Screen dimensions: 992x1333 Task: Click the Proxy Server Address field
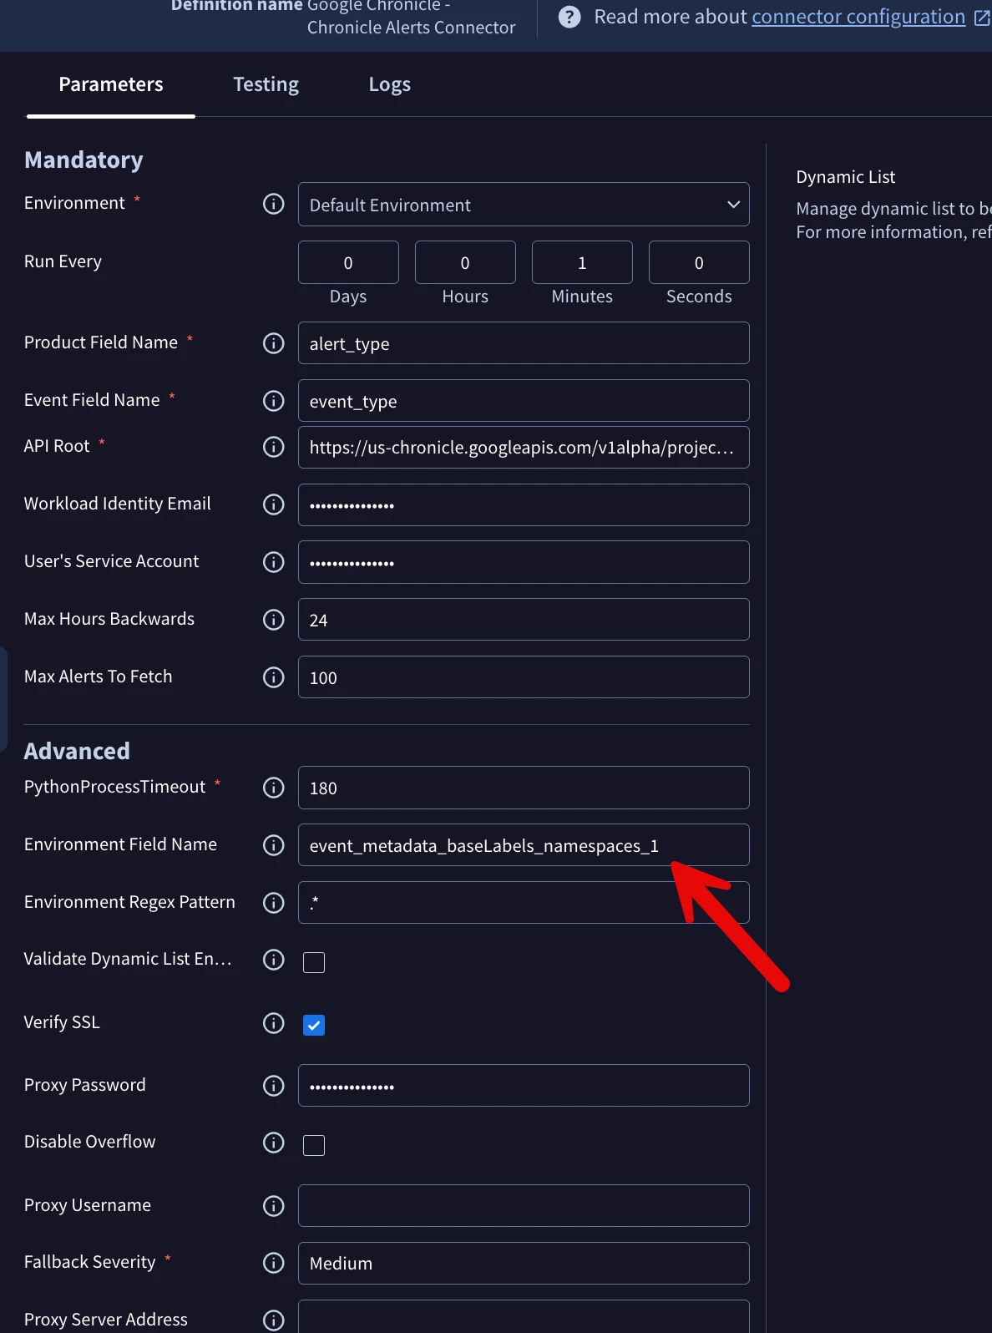(524, 1317)
